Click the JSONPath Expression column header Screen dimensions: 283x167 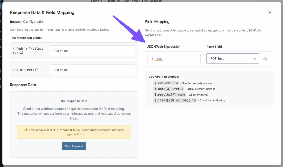click(x=164, y=47)
